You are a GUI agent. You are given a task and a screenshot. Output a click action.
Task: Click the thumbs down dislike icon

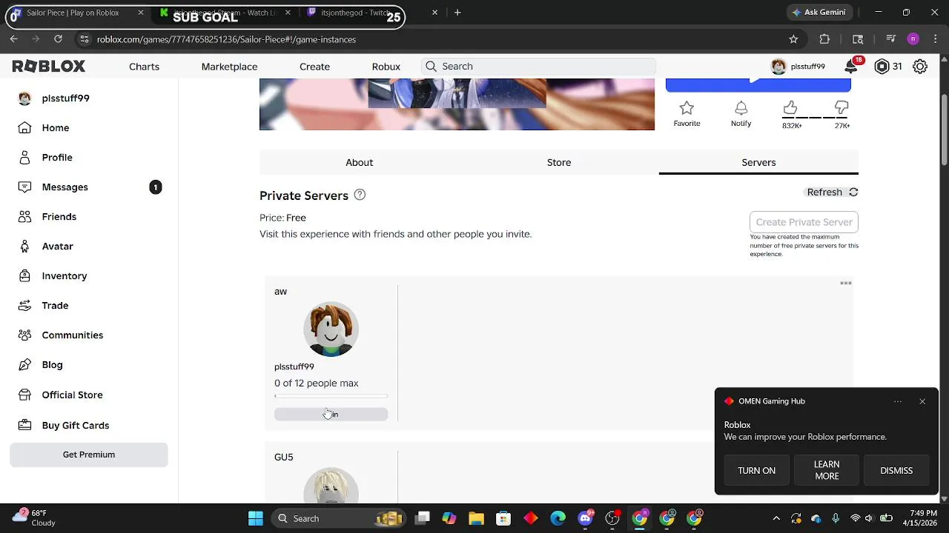(841, 108)
